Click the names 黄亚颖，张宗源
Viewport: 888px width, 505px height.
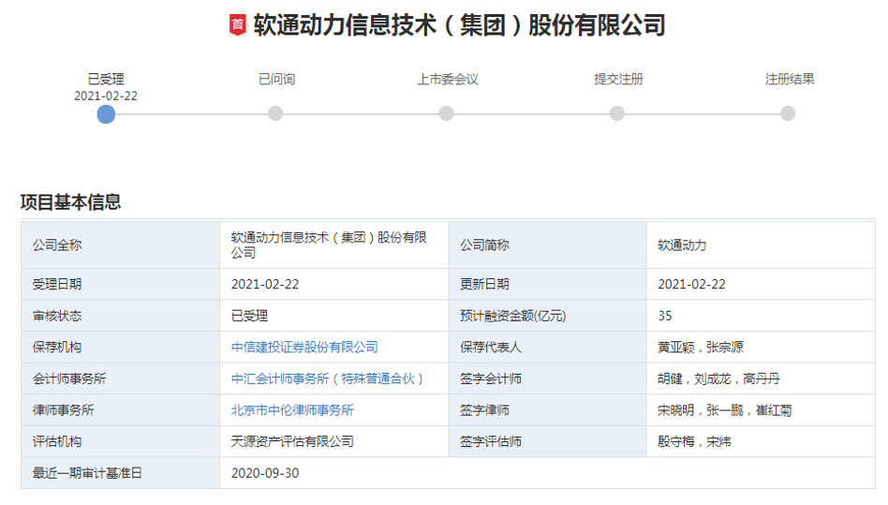click(x=701, y=347)
